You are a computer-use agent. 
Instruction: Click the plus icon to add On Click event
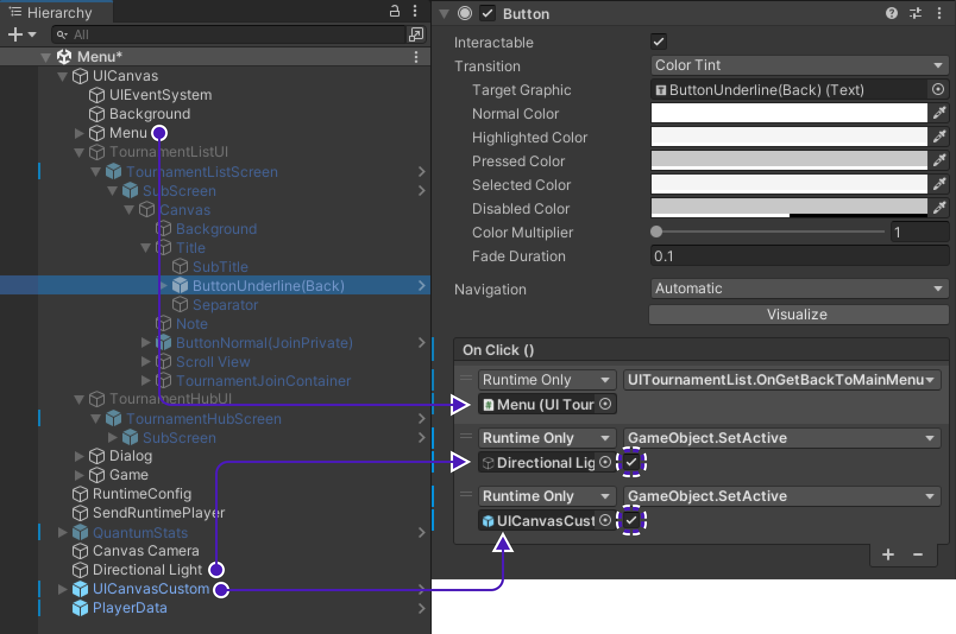click(888, 554)
